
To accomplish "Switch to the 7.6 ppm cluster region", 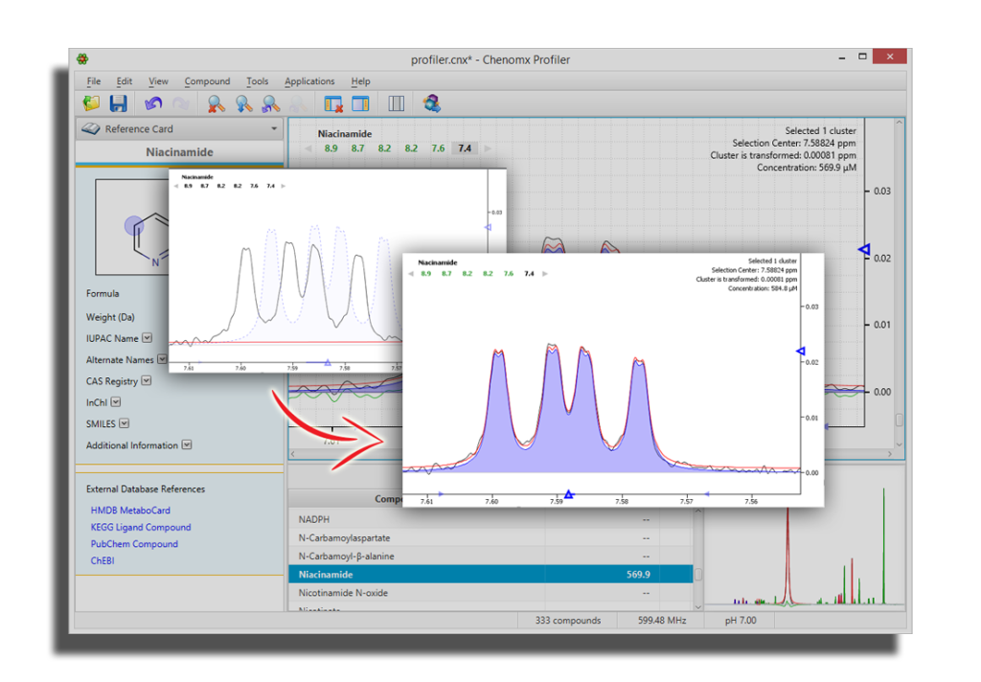I will pos(437,148).
